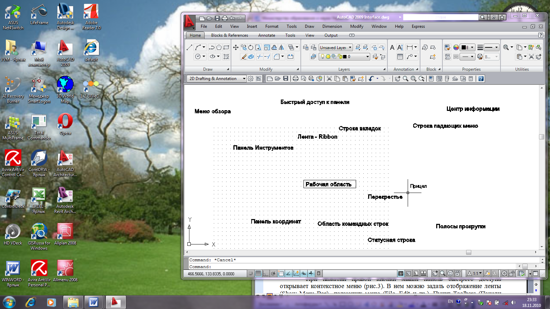Expand the Draw panel arrow
Screen dimensions: 550x309
(x=228, y=69)
